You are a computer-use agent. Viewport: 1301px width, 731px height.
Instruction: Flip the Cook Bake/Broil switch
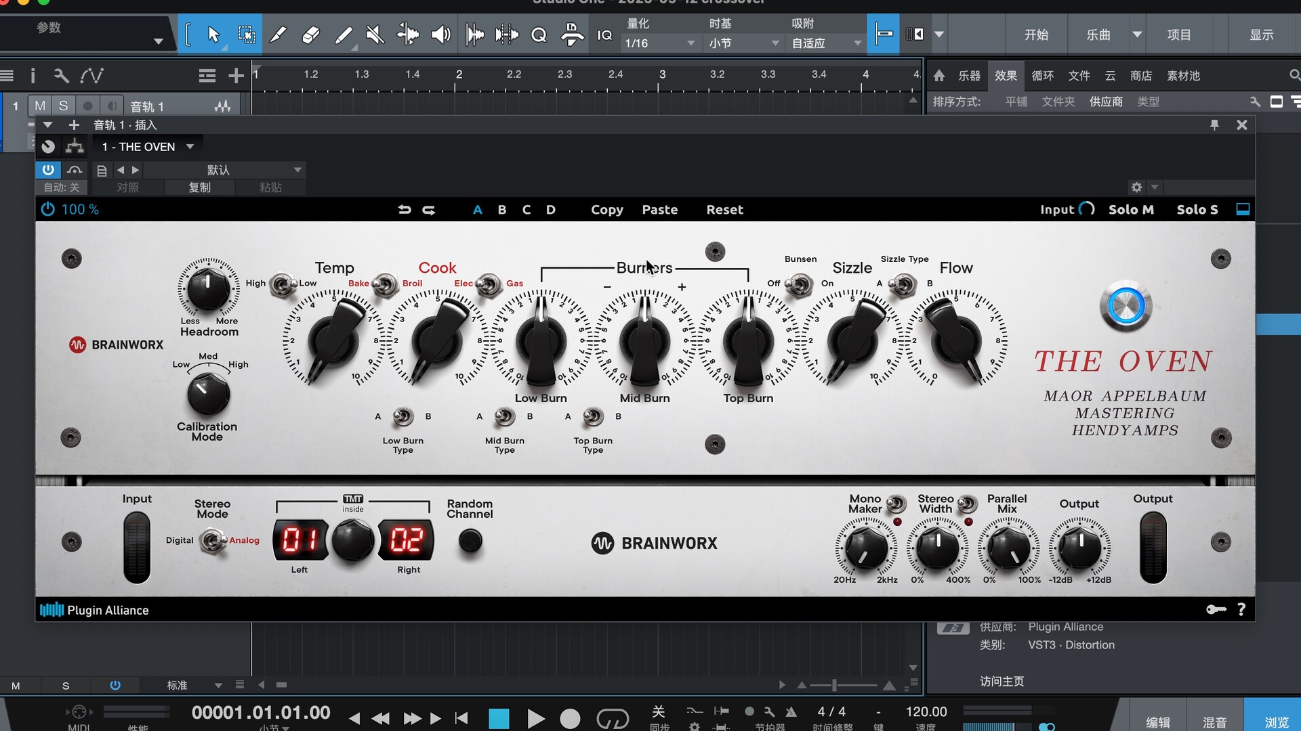click(x=385, y=285)
